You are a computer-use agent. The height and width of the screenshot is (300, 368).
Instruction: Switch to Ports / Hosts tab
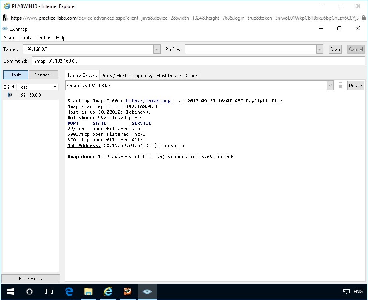click(114, 76)
